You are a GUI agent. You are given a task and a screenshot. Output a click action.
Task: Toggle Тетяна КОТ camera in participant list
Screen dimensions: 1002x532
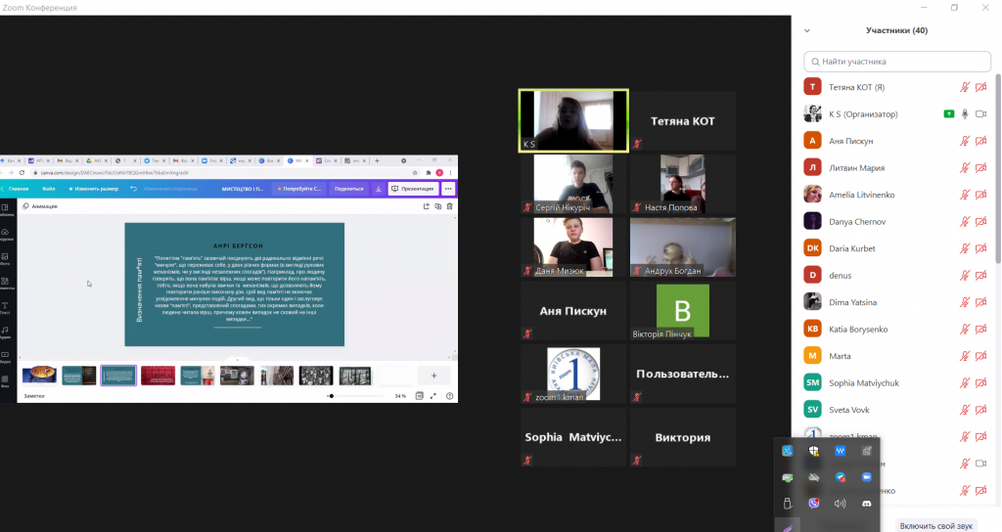click(980, 87)
